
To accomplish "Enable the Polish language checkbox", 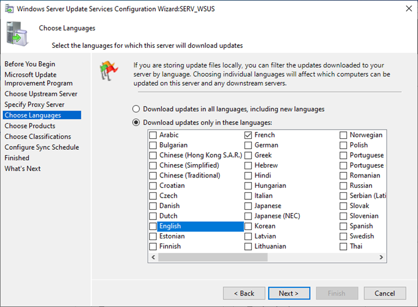I will tap(344, 145).
